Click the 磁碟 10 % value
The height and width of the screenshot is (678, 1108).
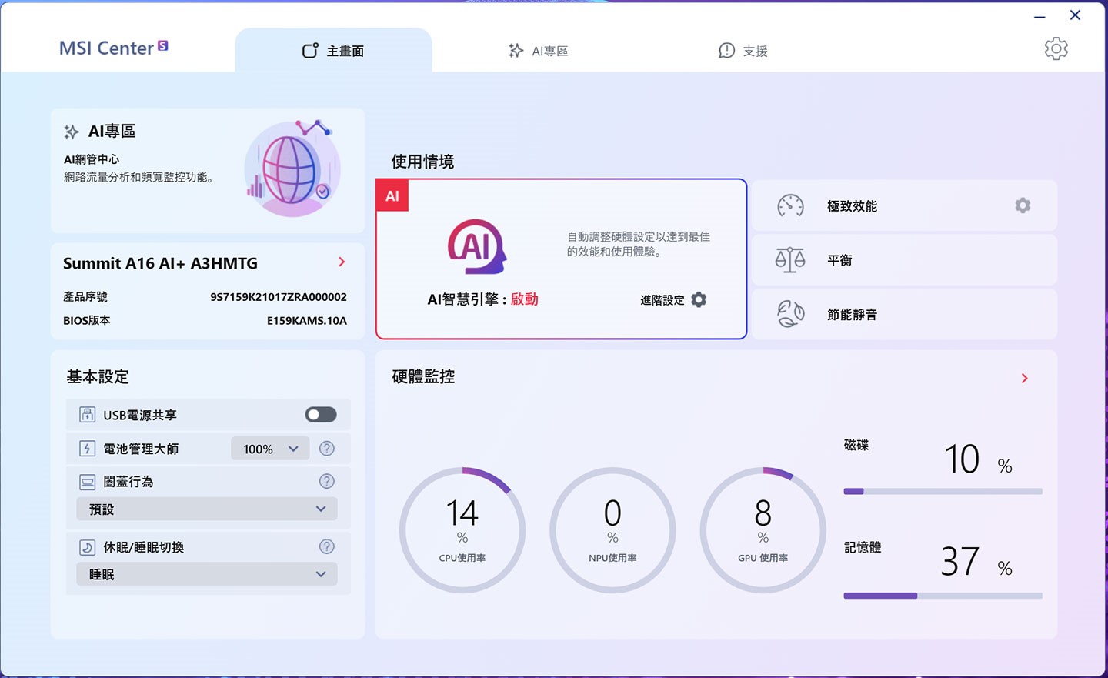[978, 459]
